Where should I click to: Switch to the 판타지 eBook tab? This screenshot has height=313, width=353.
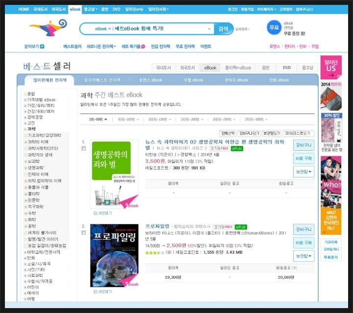coord(236,80)
